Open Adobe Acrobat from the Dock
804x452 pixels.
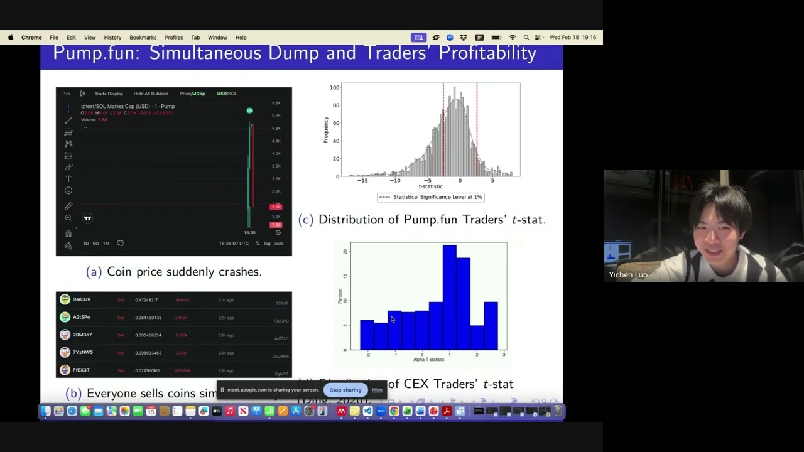pos(447,412)
